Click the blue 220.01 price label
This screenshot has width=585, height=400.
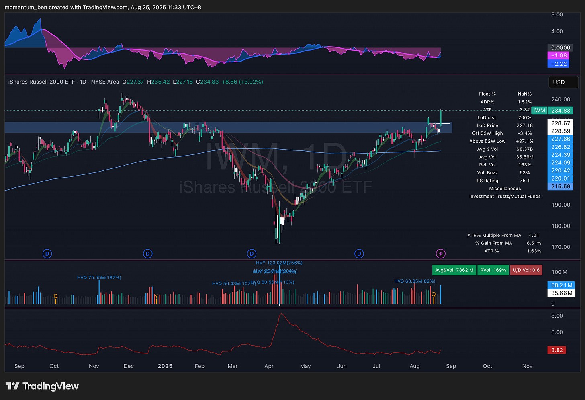click(x=560, y=178)
